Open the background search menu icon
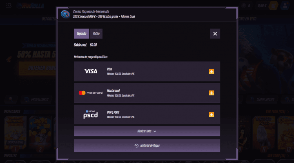 (x=9, y=6)
